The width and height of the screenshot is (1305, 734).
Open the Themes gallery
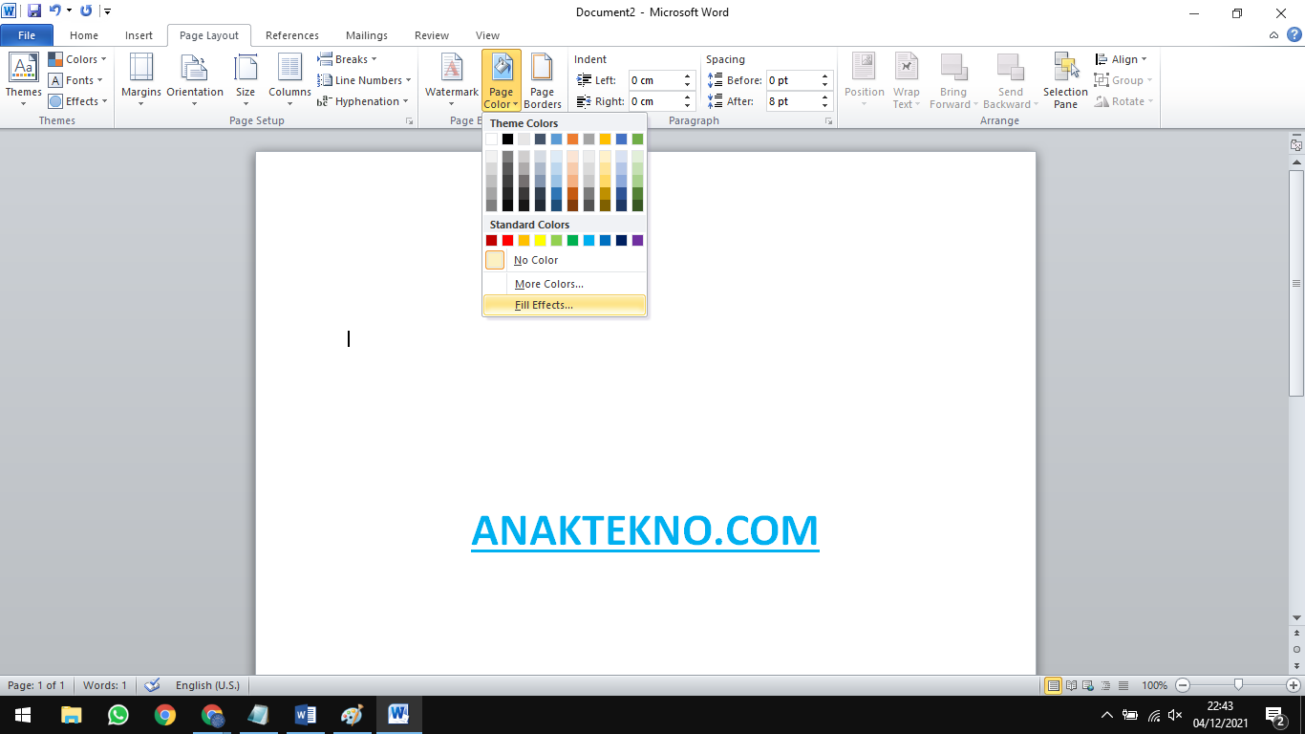point(23,80)
